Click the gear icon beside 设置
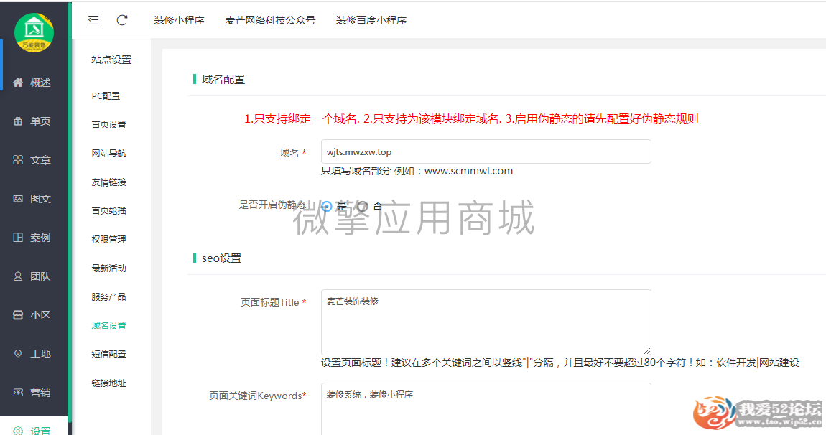Image resolution: width=826 pixels, height=435 pixels. point(18,431)
